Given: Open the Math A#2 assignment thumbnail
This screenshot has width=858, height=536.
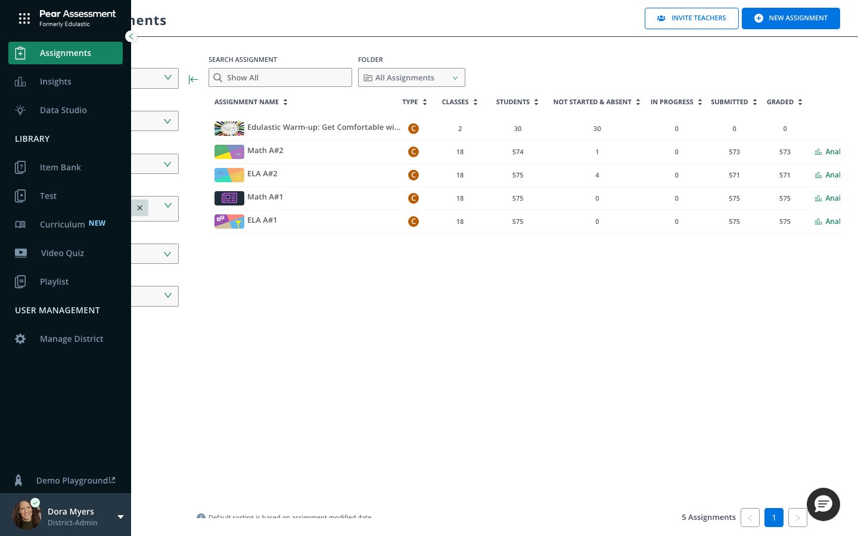Looking at the screenshot, I should click(x=229, y=152).
